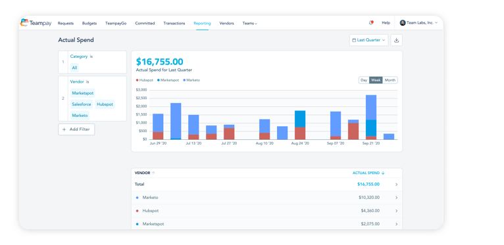504x245 pixels.
Task: Click the Actual Spend sort arrow
Action: click(383, 173)
